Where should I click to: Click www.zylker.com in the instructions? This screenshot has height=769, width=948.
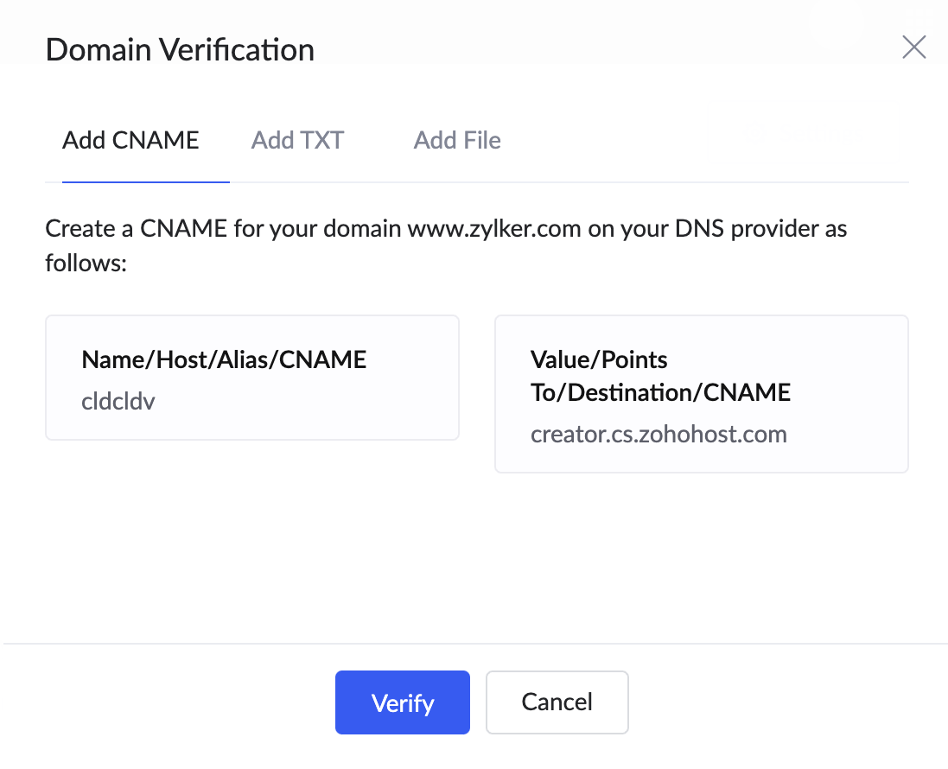[493, 230]
